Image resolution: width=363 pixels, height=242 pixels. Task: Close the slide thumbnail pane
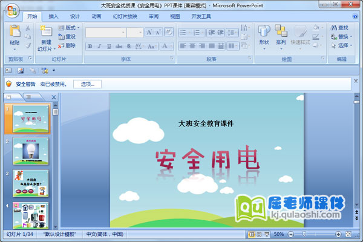coord(54,97)
